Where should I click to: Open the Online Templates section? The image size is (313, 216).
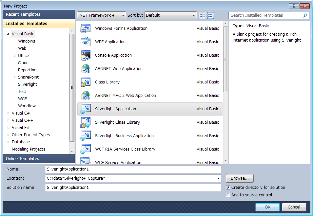click(39, 159)
